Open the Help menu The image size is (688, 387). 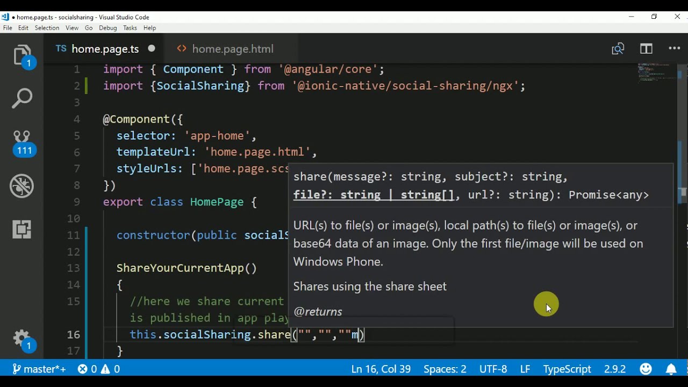[x=150, y=28]
